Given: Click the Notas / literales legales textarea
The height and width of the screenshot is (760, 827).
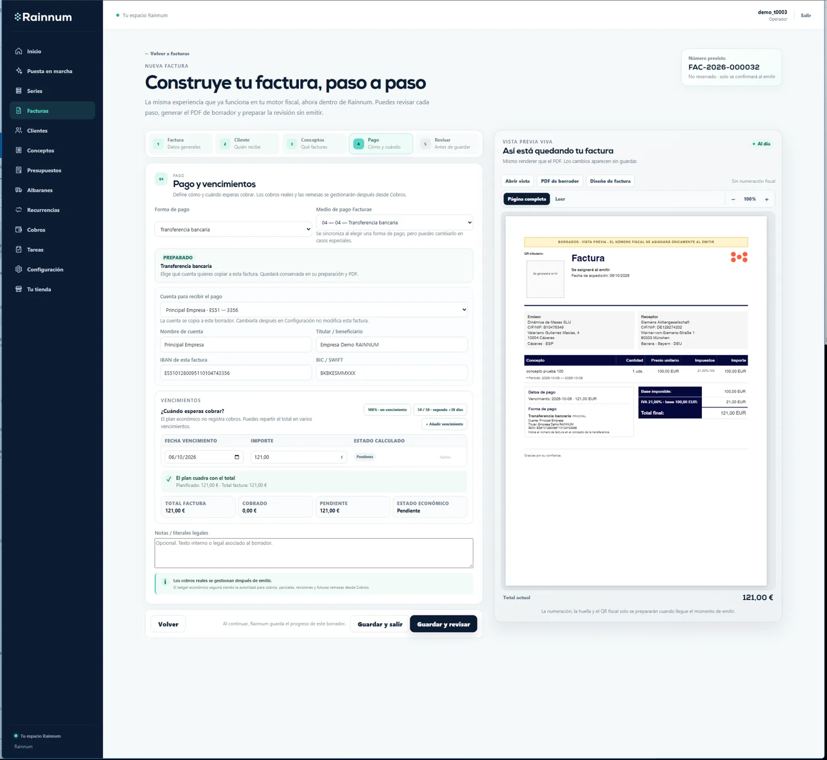Looking at the screenshot, I should click(314, 553).
